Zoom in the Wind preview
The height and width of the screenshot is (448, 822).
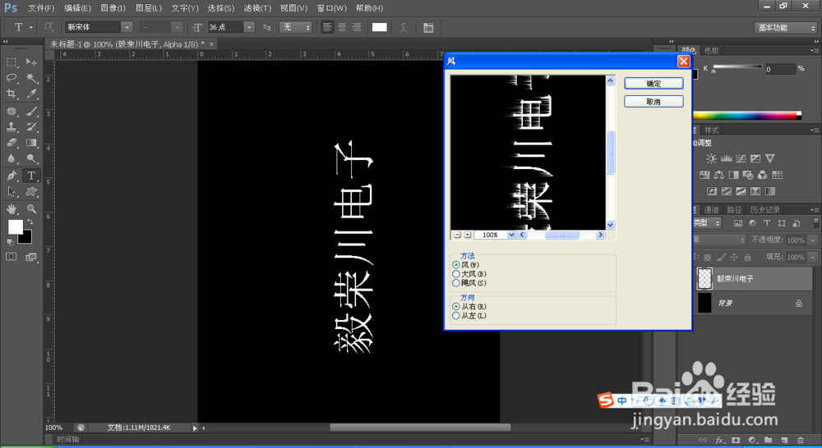468,235
